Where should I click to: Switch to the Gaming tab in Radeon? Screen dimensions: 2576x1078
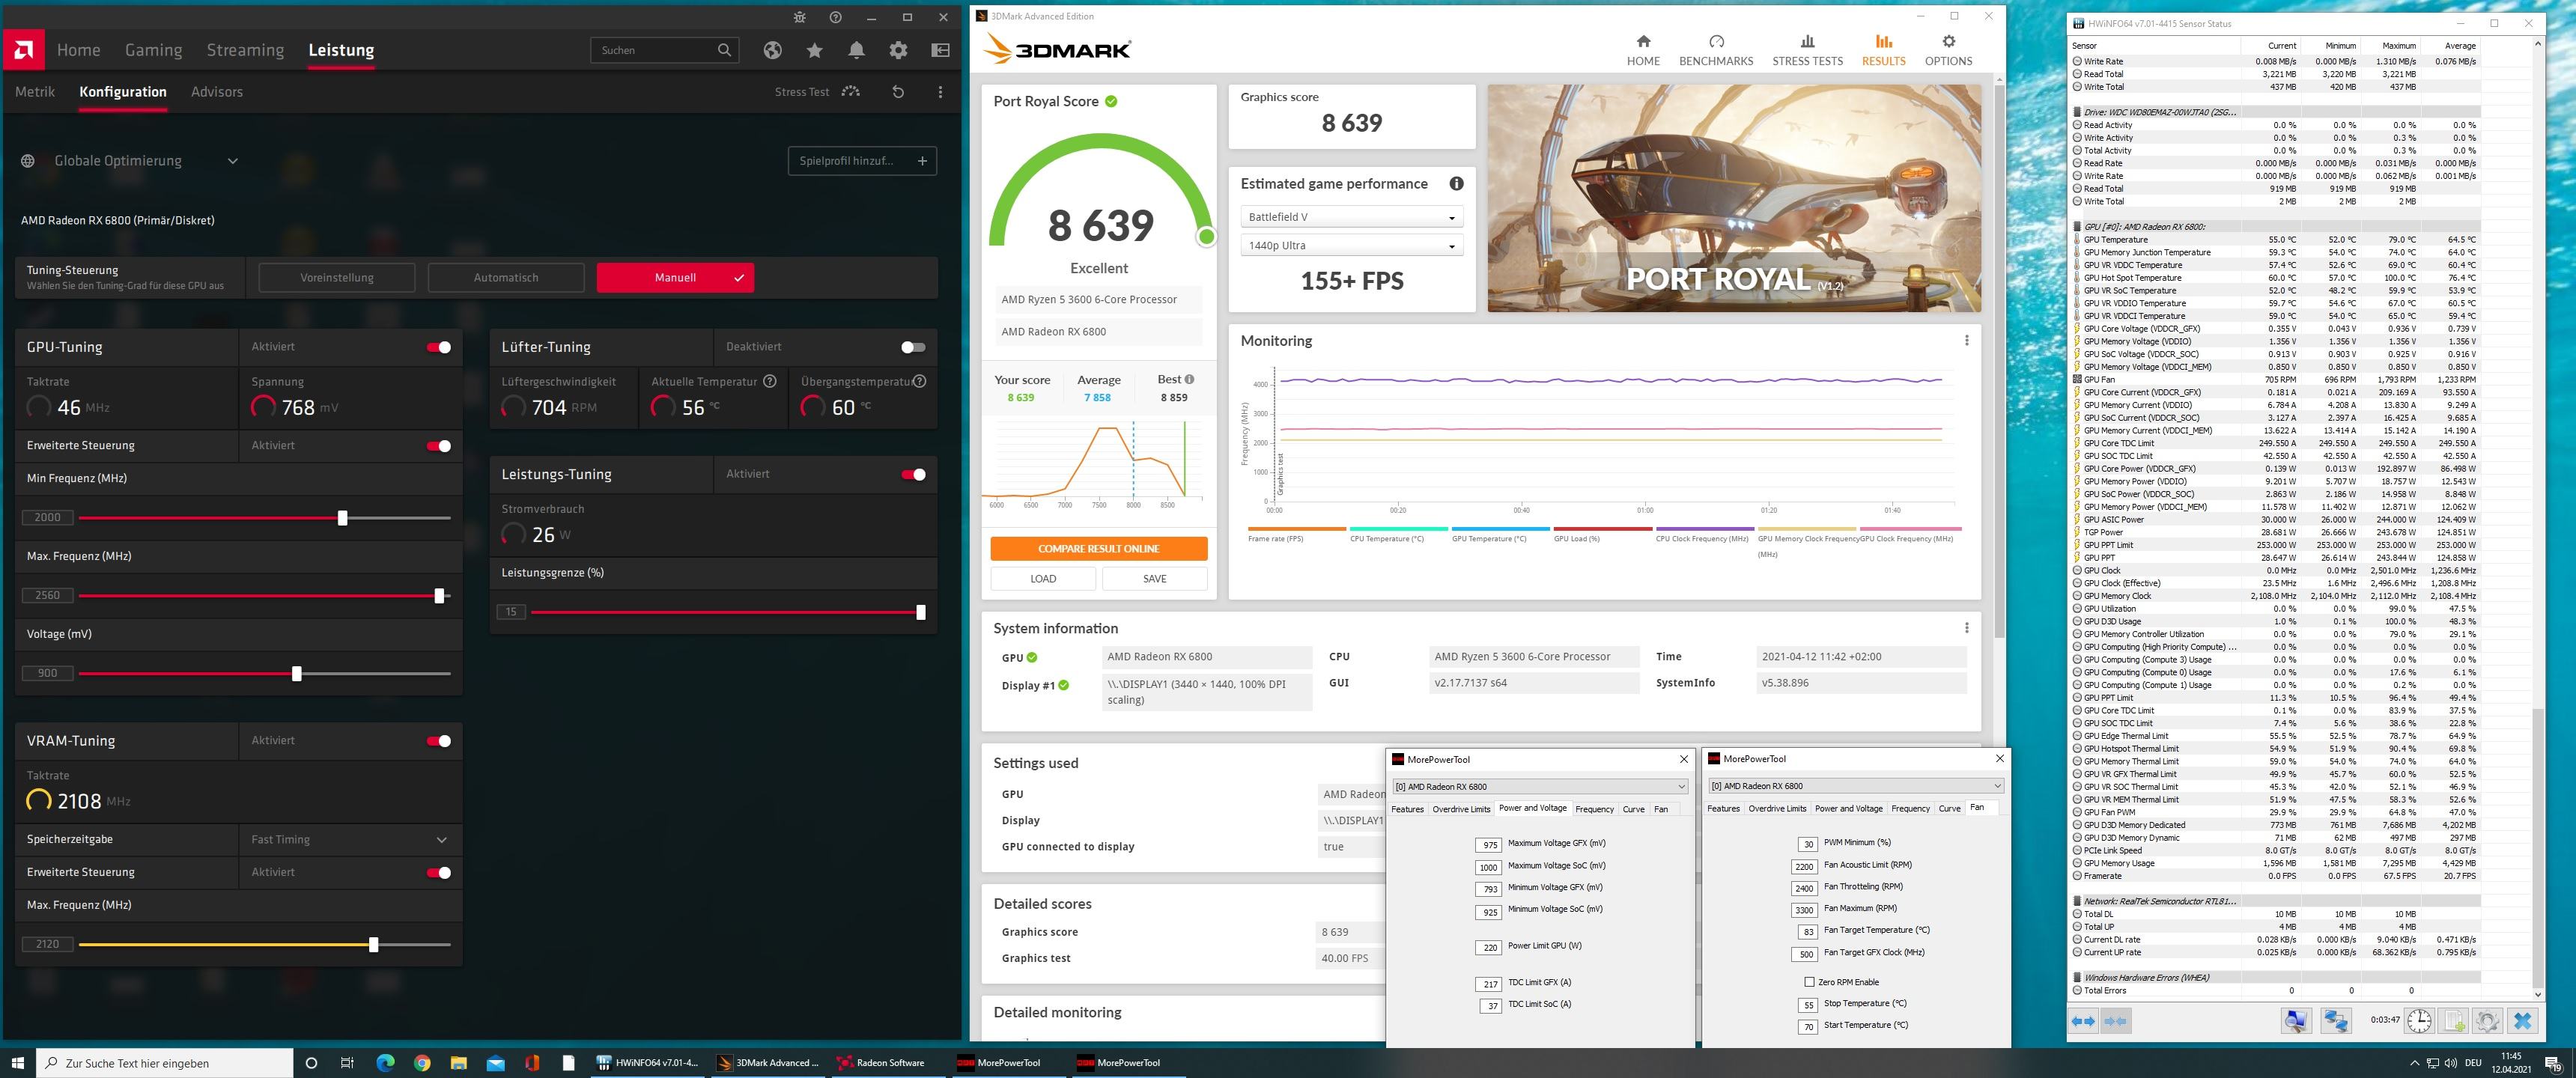(x=153, y=50)
